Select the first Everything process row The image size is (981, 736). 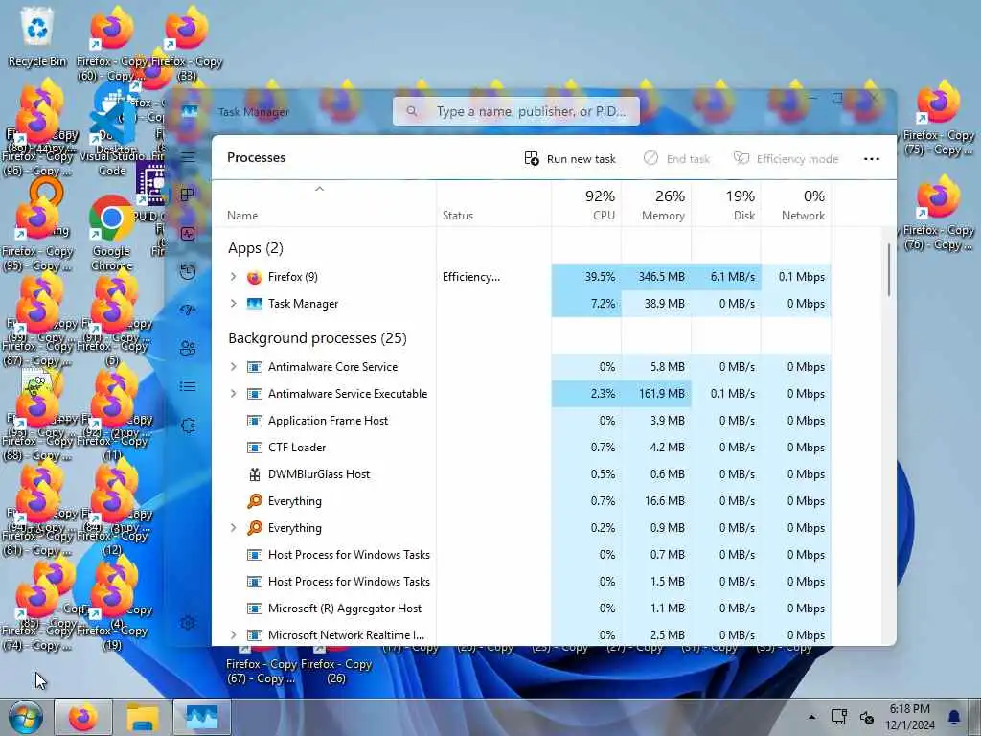(521, 501)
